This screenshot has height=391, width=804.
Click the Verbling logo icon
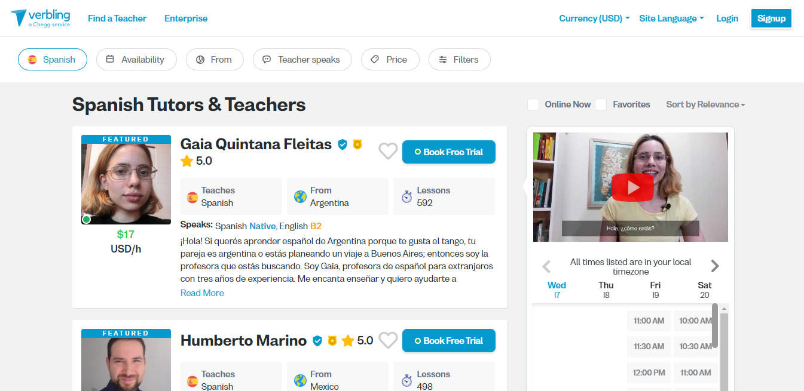tap(19, 17)
